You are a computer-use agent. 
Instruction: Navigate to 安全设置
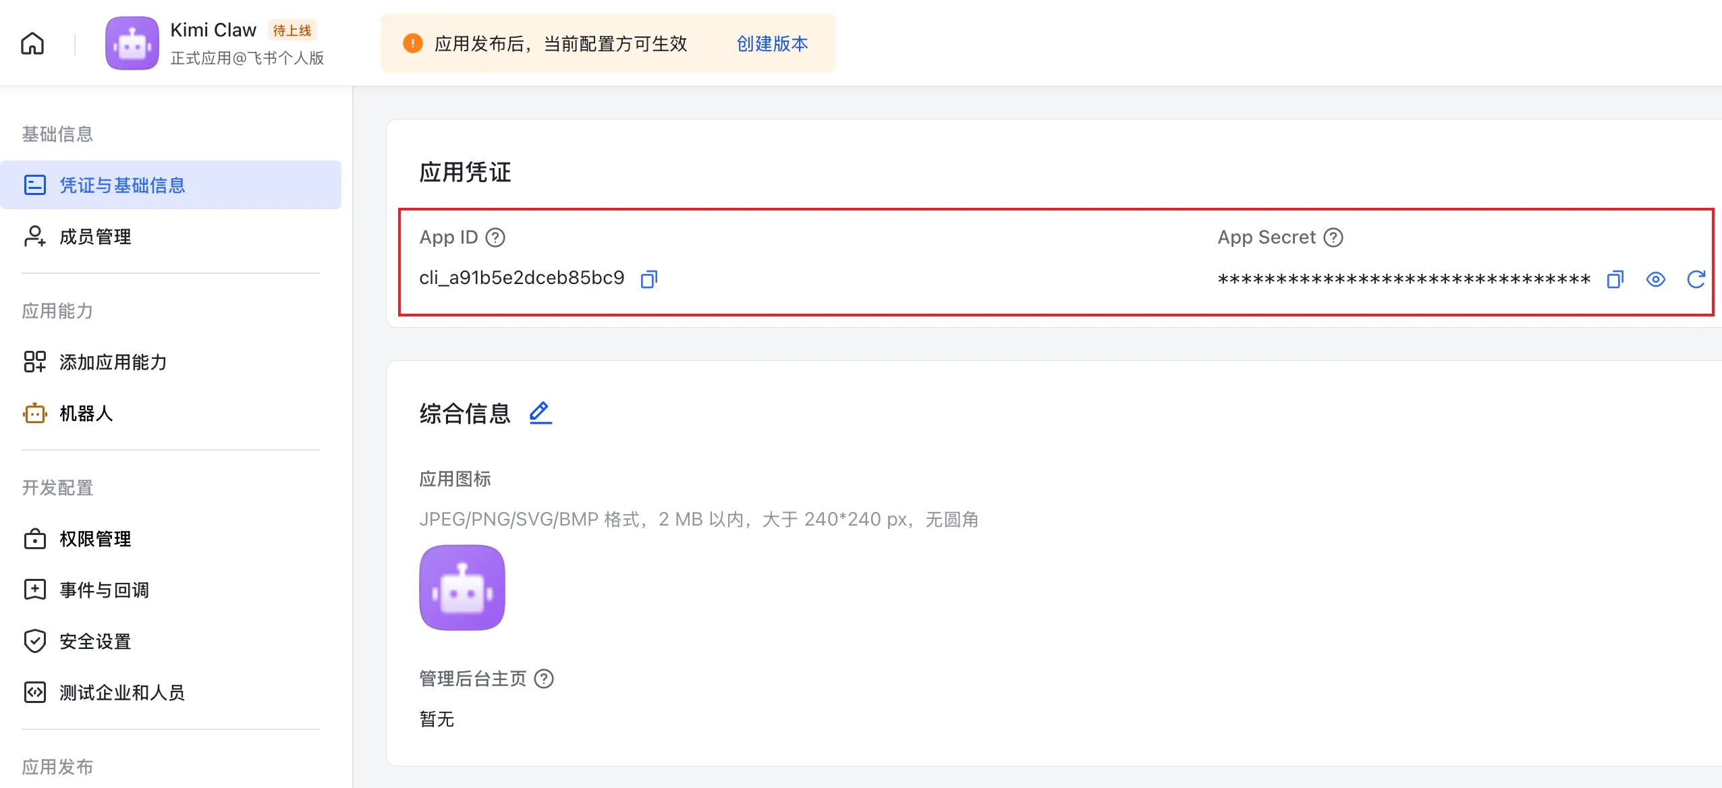95,642
